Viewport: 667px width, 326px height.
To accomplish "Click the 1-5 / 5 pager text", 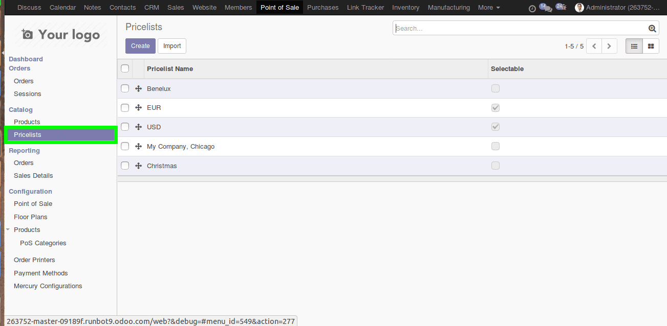I will 574,46.
